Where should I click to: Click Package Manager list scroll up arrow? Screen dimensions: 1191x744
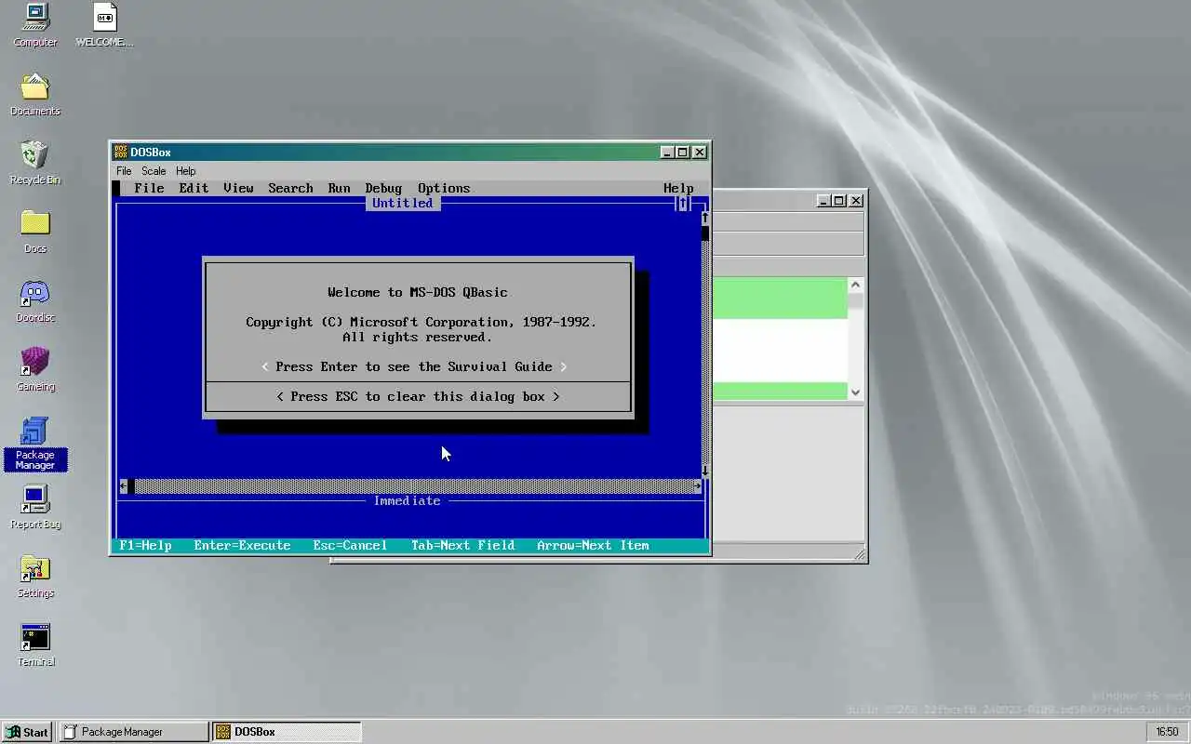click(x=856, y=286)
